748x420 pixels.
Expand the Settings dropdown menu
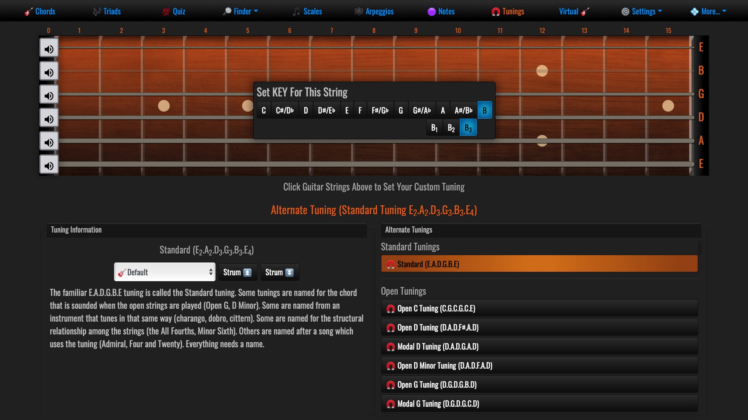tap(642, 11)
